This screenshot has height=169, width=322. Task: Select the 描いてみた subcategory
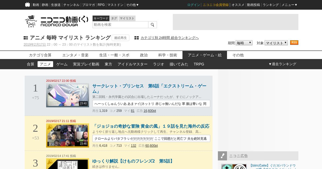pyautogui.click(x=179, y=64)
